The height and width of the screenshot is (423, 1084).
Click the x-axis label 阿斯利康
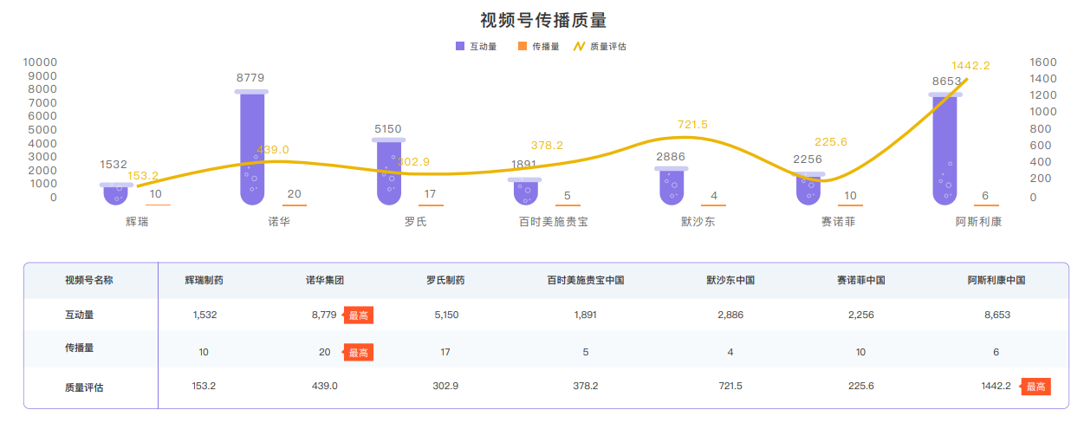pos(979,222)
